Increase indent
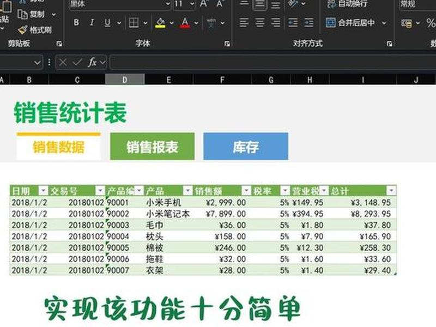The image size is (436, 327). [x=308, y=22]
